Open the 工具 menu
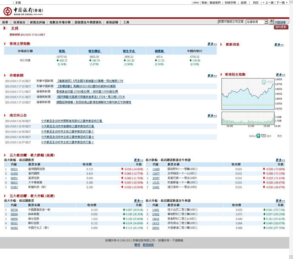This screenshot has width=293, height=259. 126,22
